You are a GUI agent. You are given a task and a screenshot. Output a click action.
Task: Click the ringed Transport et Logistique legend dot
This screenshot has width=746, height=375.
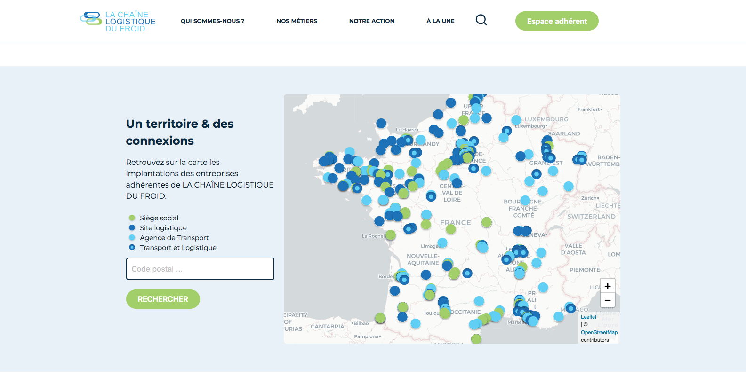tap(132, 248)
